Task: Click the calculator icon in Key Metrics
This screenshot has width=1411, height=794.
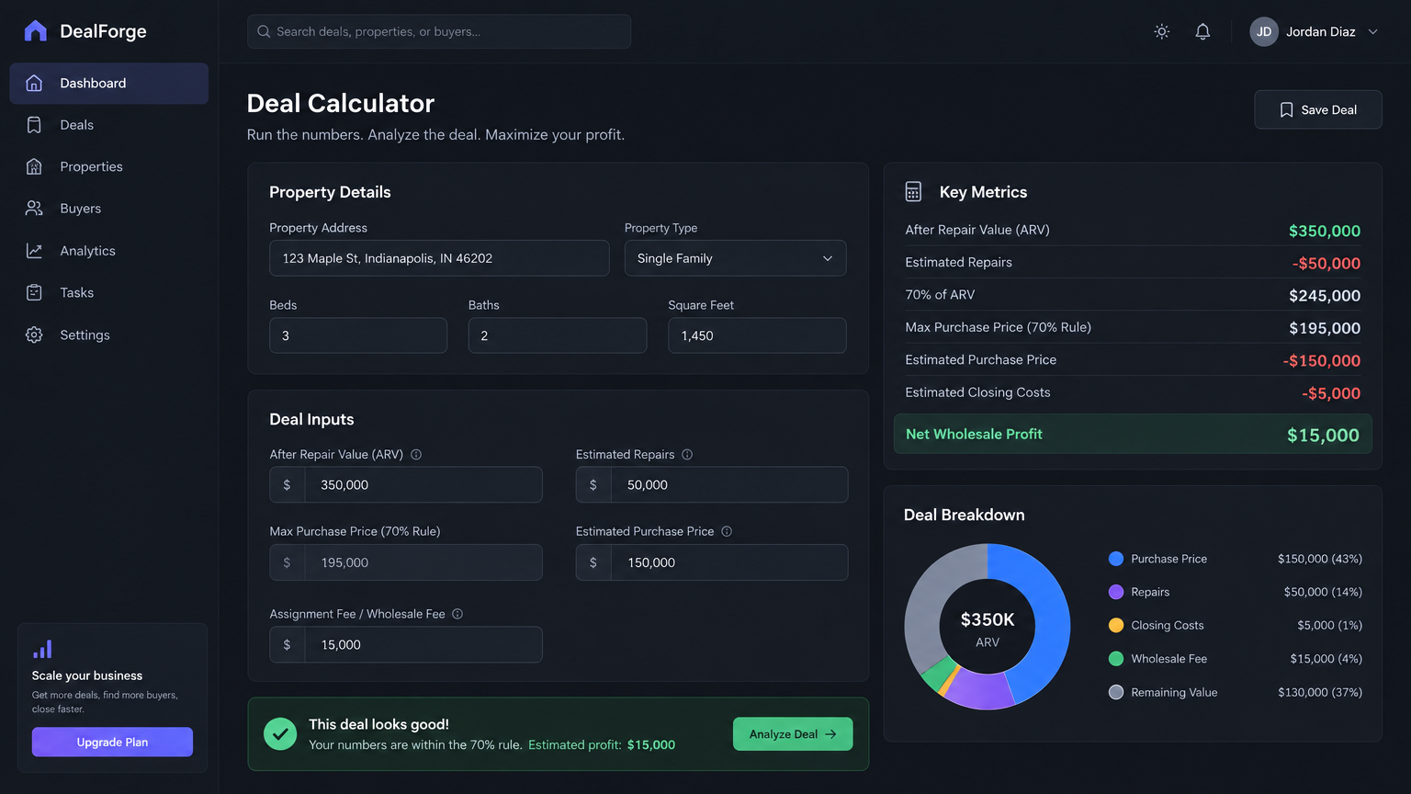Action: pyautogui.click(x=913, y=191)
